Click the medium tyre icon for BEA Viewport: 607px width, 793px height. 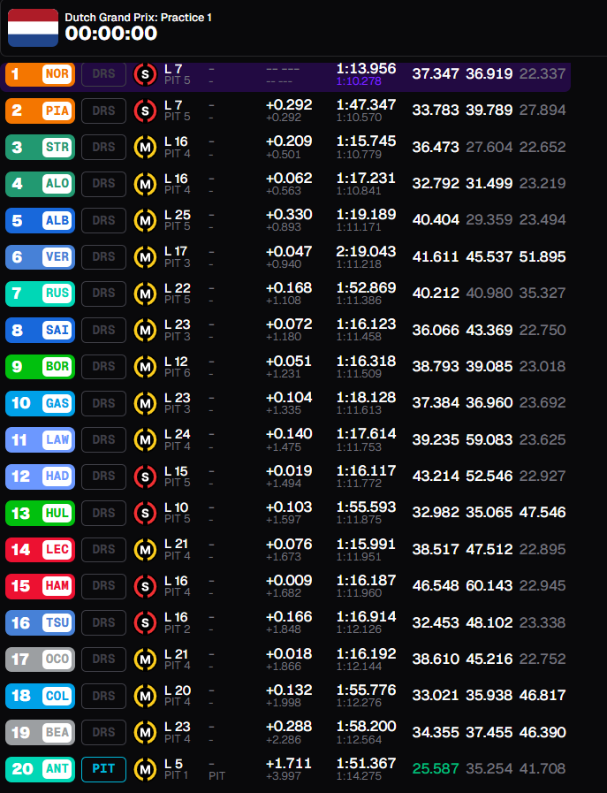pos(145,732)
